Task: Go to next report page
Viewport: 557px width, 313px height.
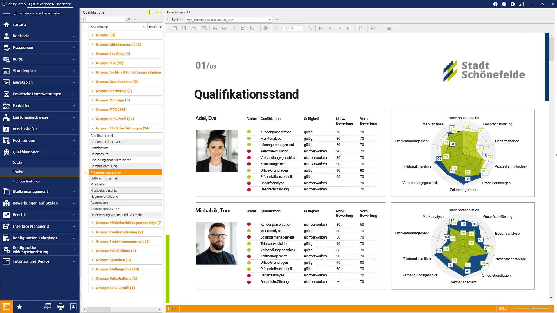Action: pos(339,28)
